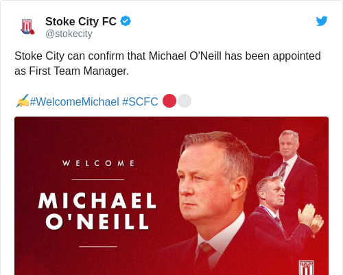Visit the @stokecity handle
The height and width of the screenshot is (275, 343).
coord(69,34)
